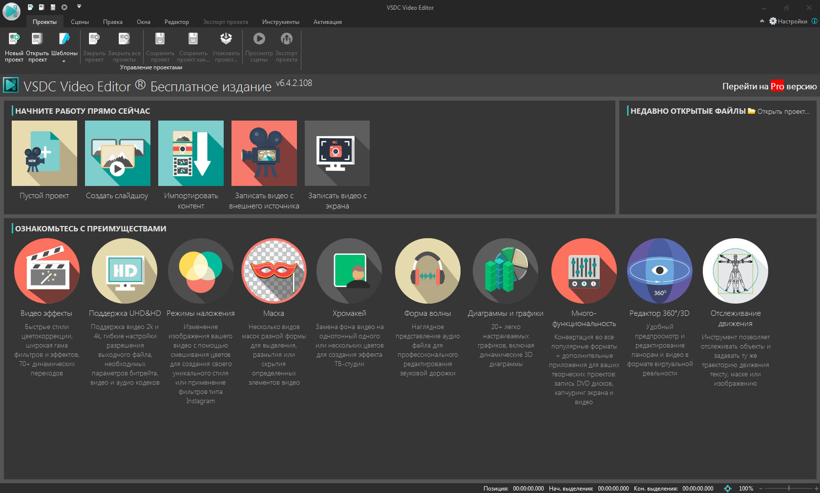Image resolution: width=820 pixels, height=493 pixels.
Task: Click the zoom out minus button
Action: (761, 488)
